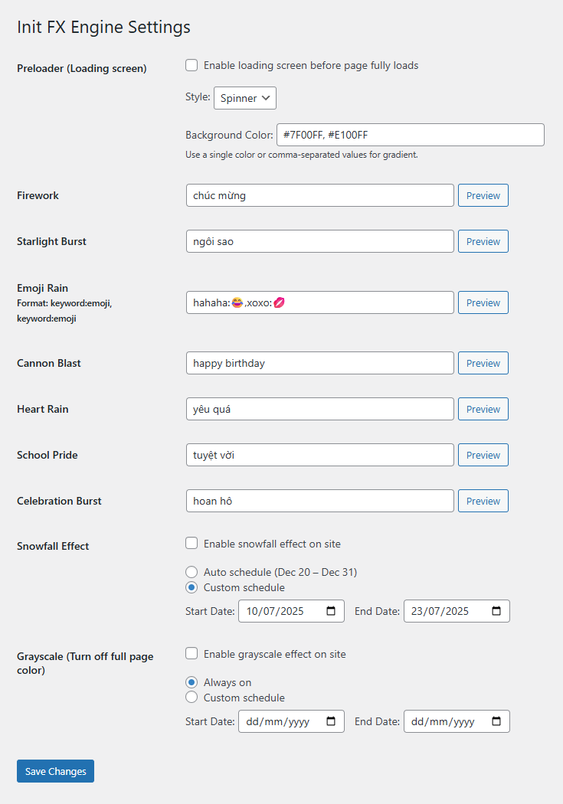Open Snowfall End Date calendar picker icon
The width and height of the screenshot is (563, 804).
[x=496, y=611]
